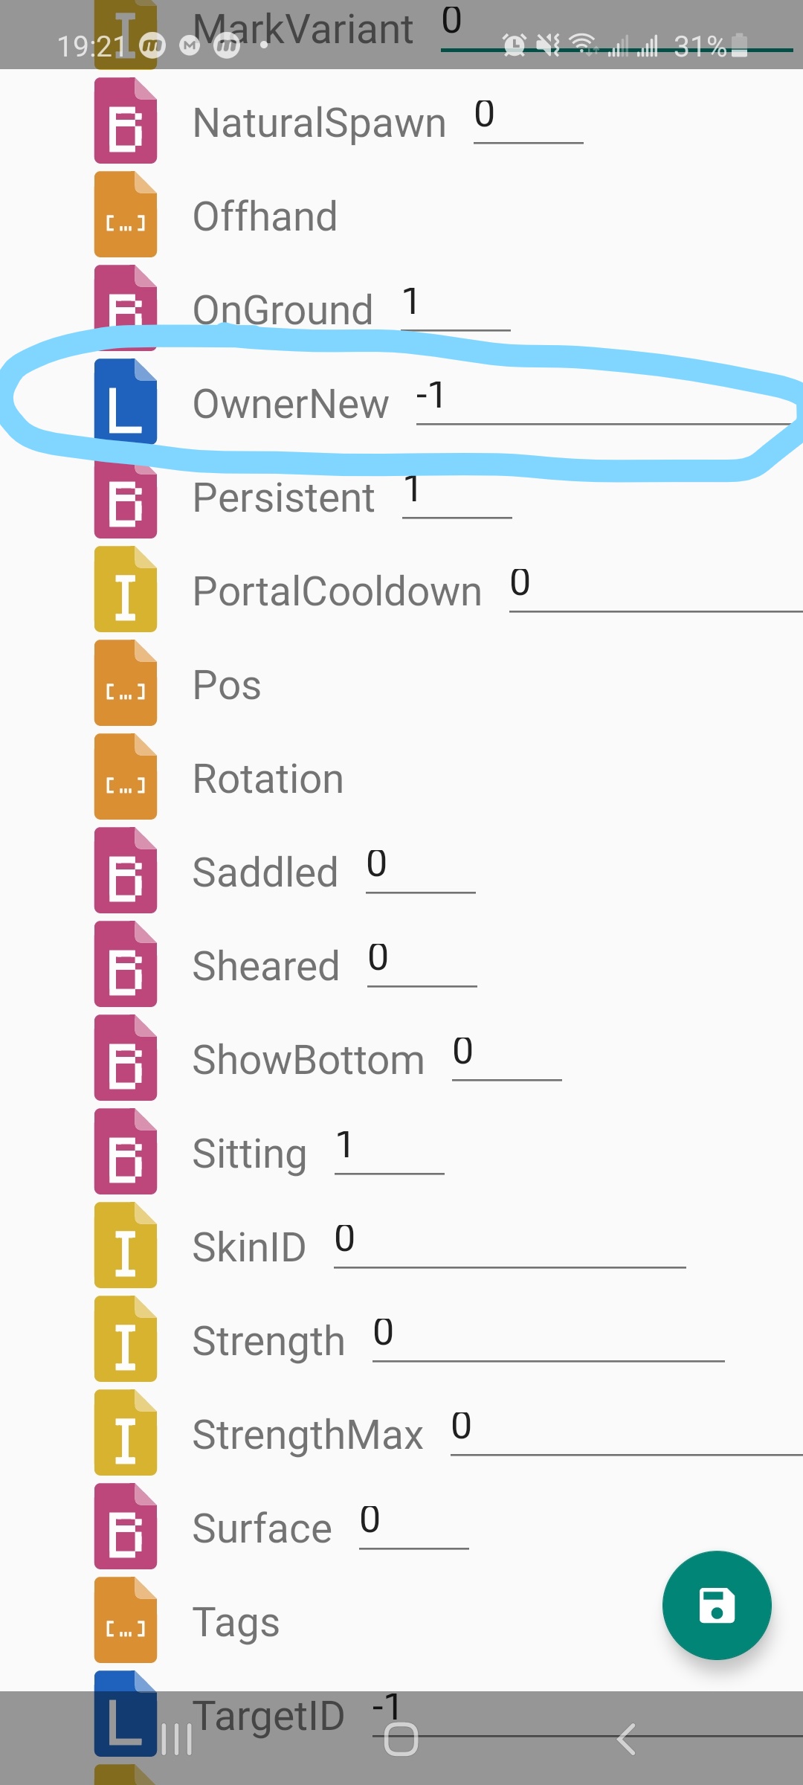803x1785 pixels.
Task: Edit the StrengthMax value field
Action: [x=625, y=1429]
